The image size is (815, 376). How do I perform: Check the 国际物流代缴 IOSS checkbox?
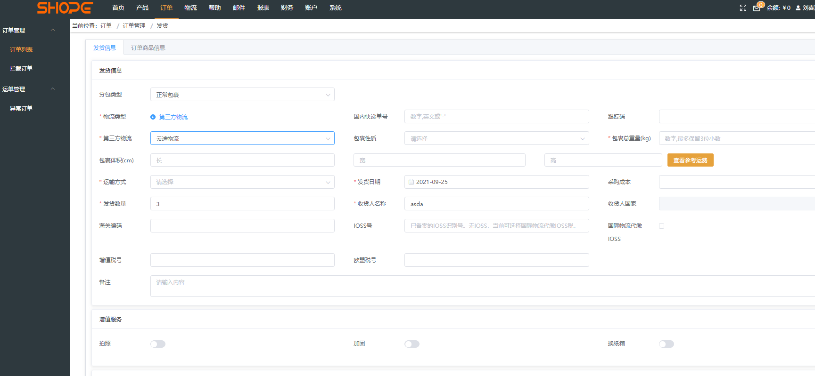point(661,226)
